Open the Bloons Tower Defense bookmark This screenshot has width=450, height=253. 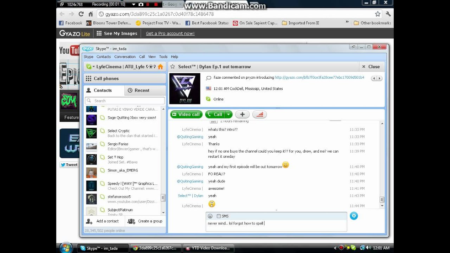[x=109, y=23]
